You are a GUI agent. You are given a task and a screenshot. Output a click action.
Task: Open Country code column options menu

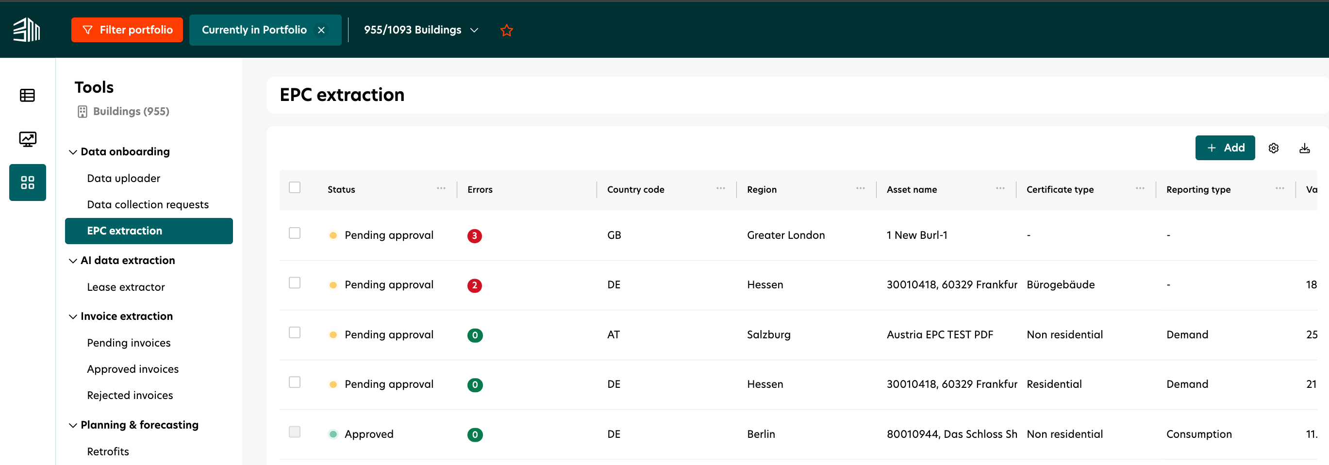pyautogui.click(x=721, y=188)
